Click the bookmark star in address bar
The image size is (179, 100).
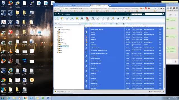click(143, 9)
